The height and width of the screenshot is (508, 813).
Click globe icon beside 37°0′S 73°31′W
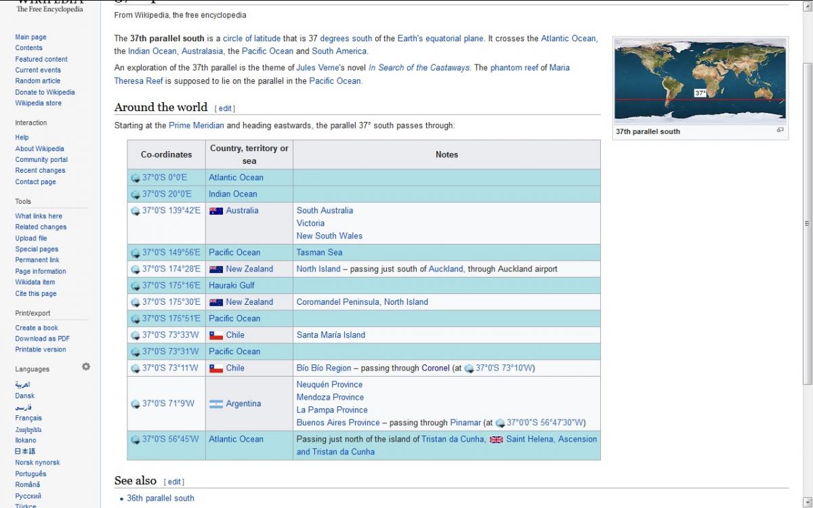(x=135, y=352)
